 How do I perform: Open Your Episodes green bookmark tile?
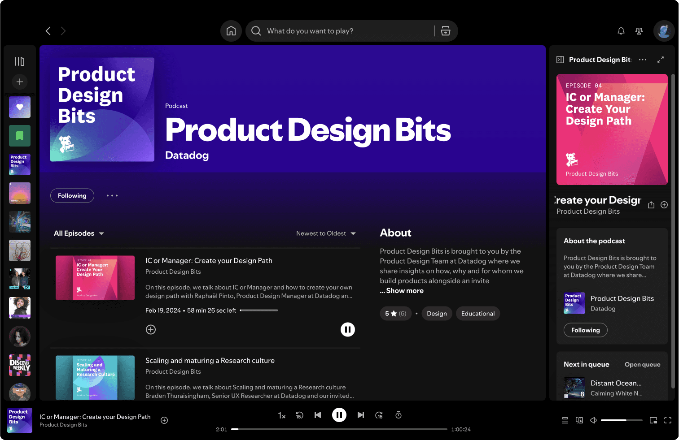click(x=20, y=136)
